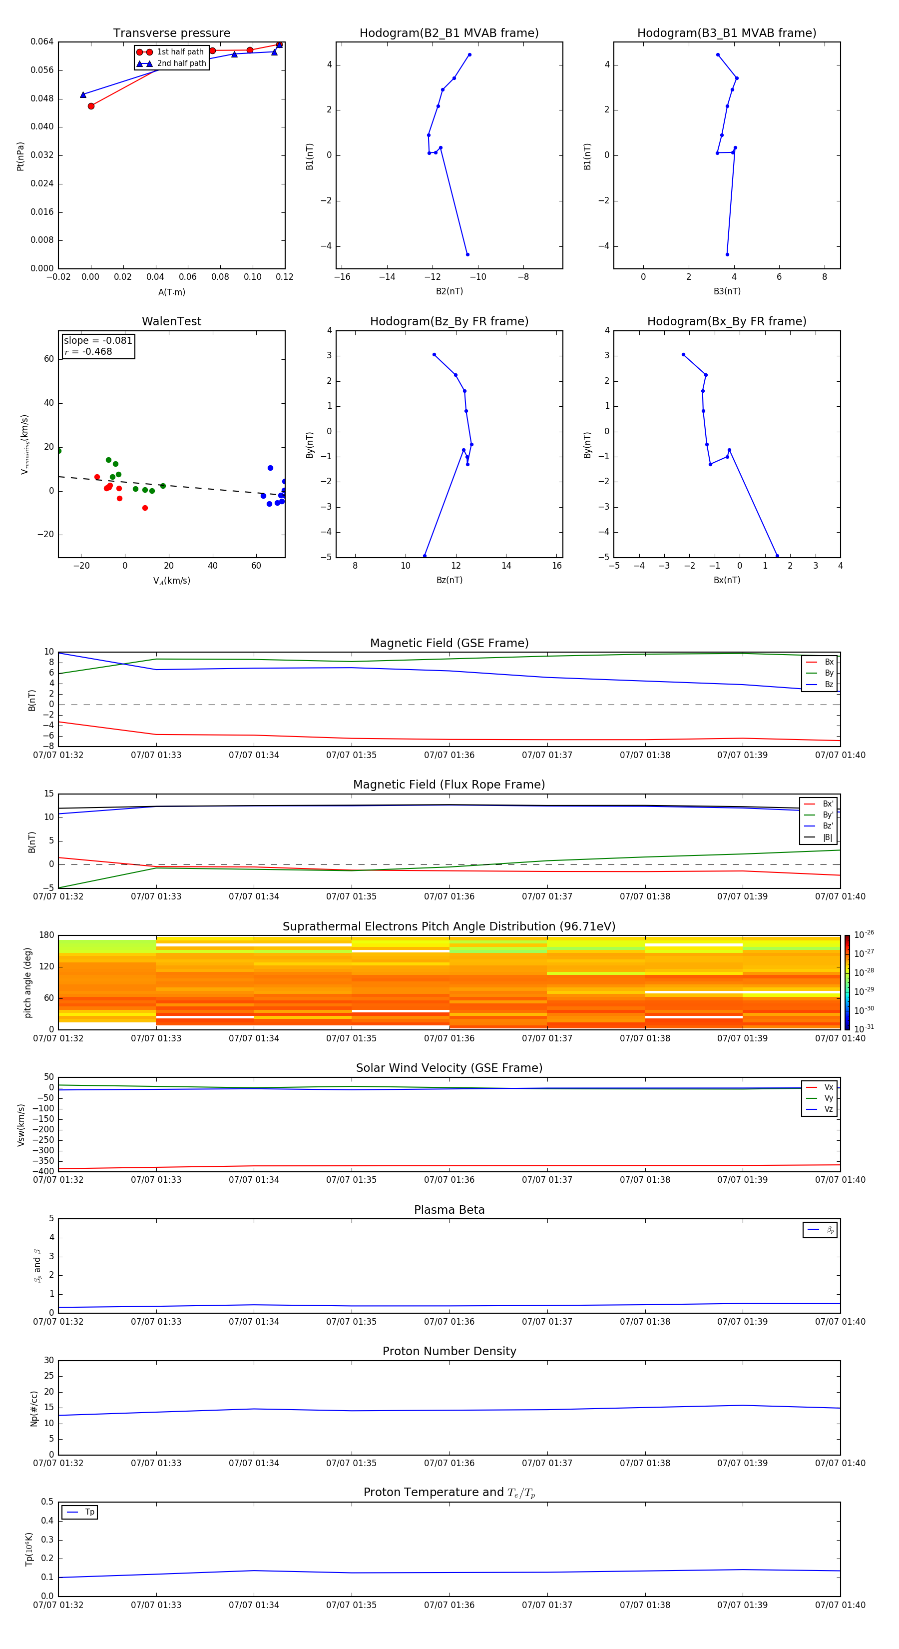Click the 'Plasma Beta' plot title
Image resolution: width=899 pixels, height=1649 pixels.
(x=449, y=1210)
